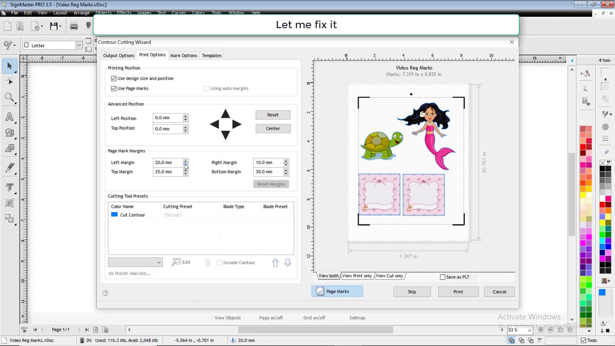The width and height of the screenshot is (615, 346).
Task: Toggle the Tools checkbox in status bar
Action: 583,341
